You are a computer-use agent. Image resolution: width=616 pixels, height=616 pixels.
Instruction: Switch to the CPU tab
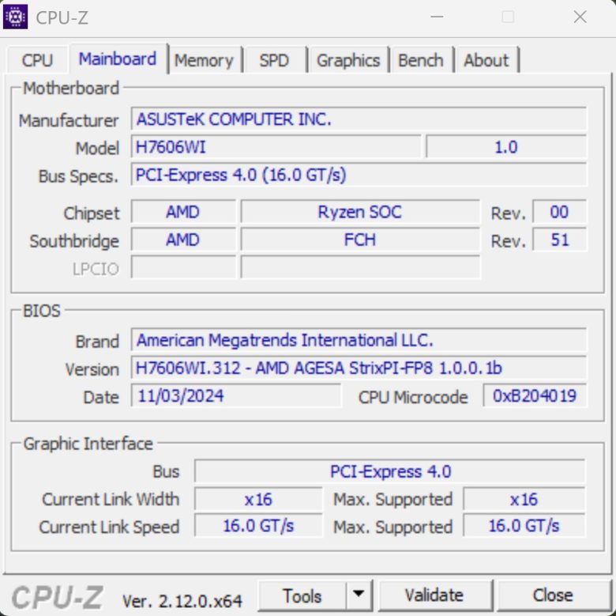[37, 61]
